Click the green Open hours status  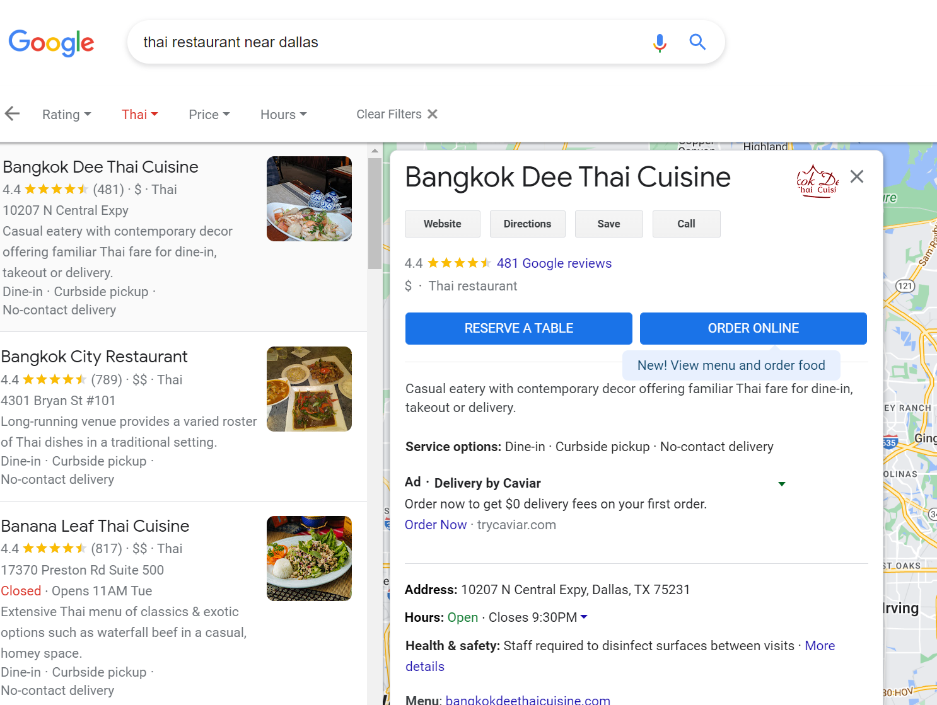tap(463, 617)
